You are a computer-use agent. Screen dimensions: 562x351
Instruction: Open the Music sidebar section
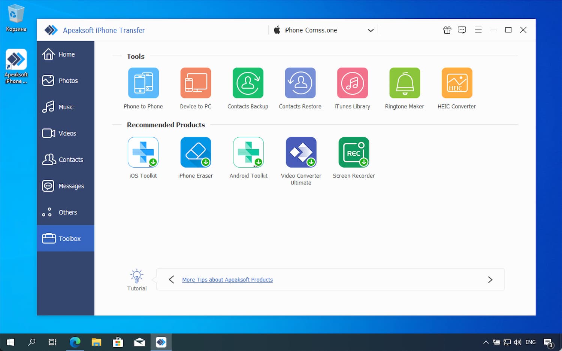[66, 107]
